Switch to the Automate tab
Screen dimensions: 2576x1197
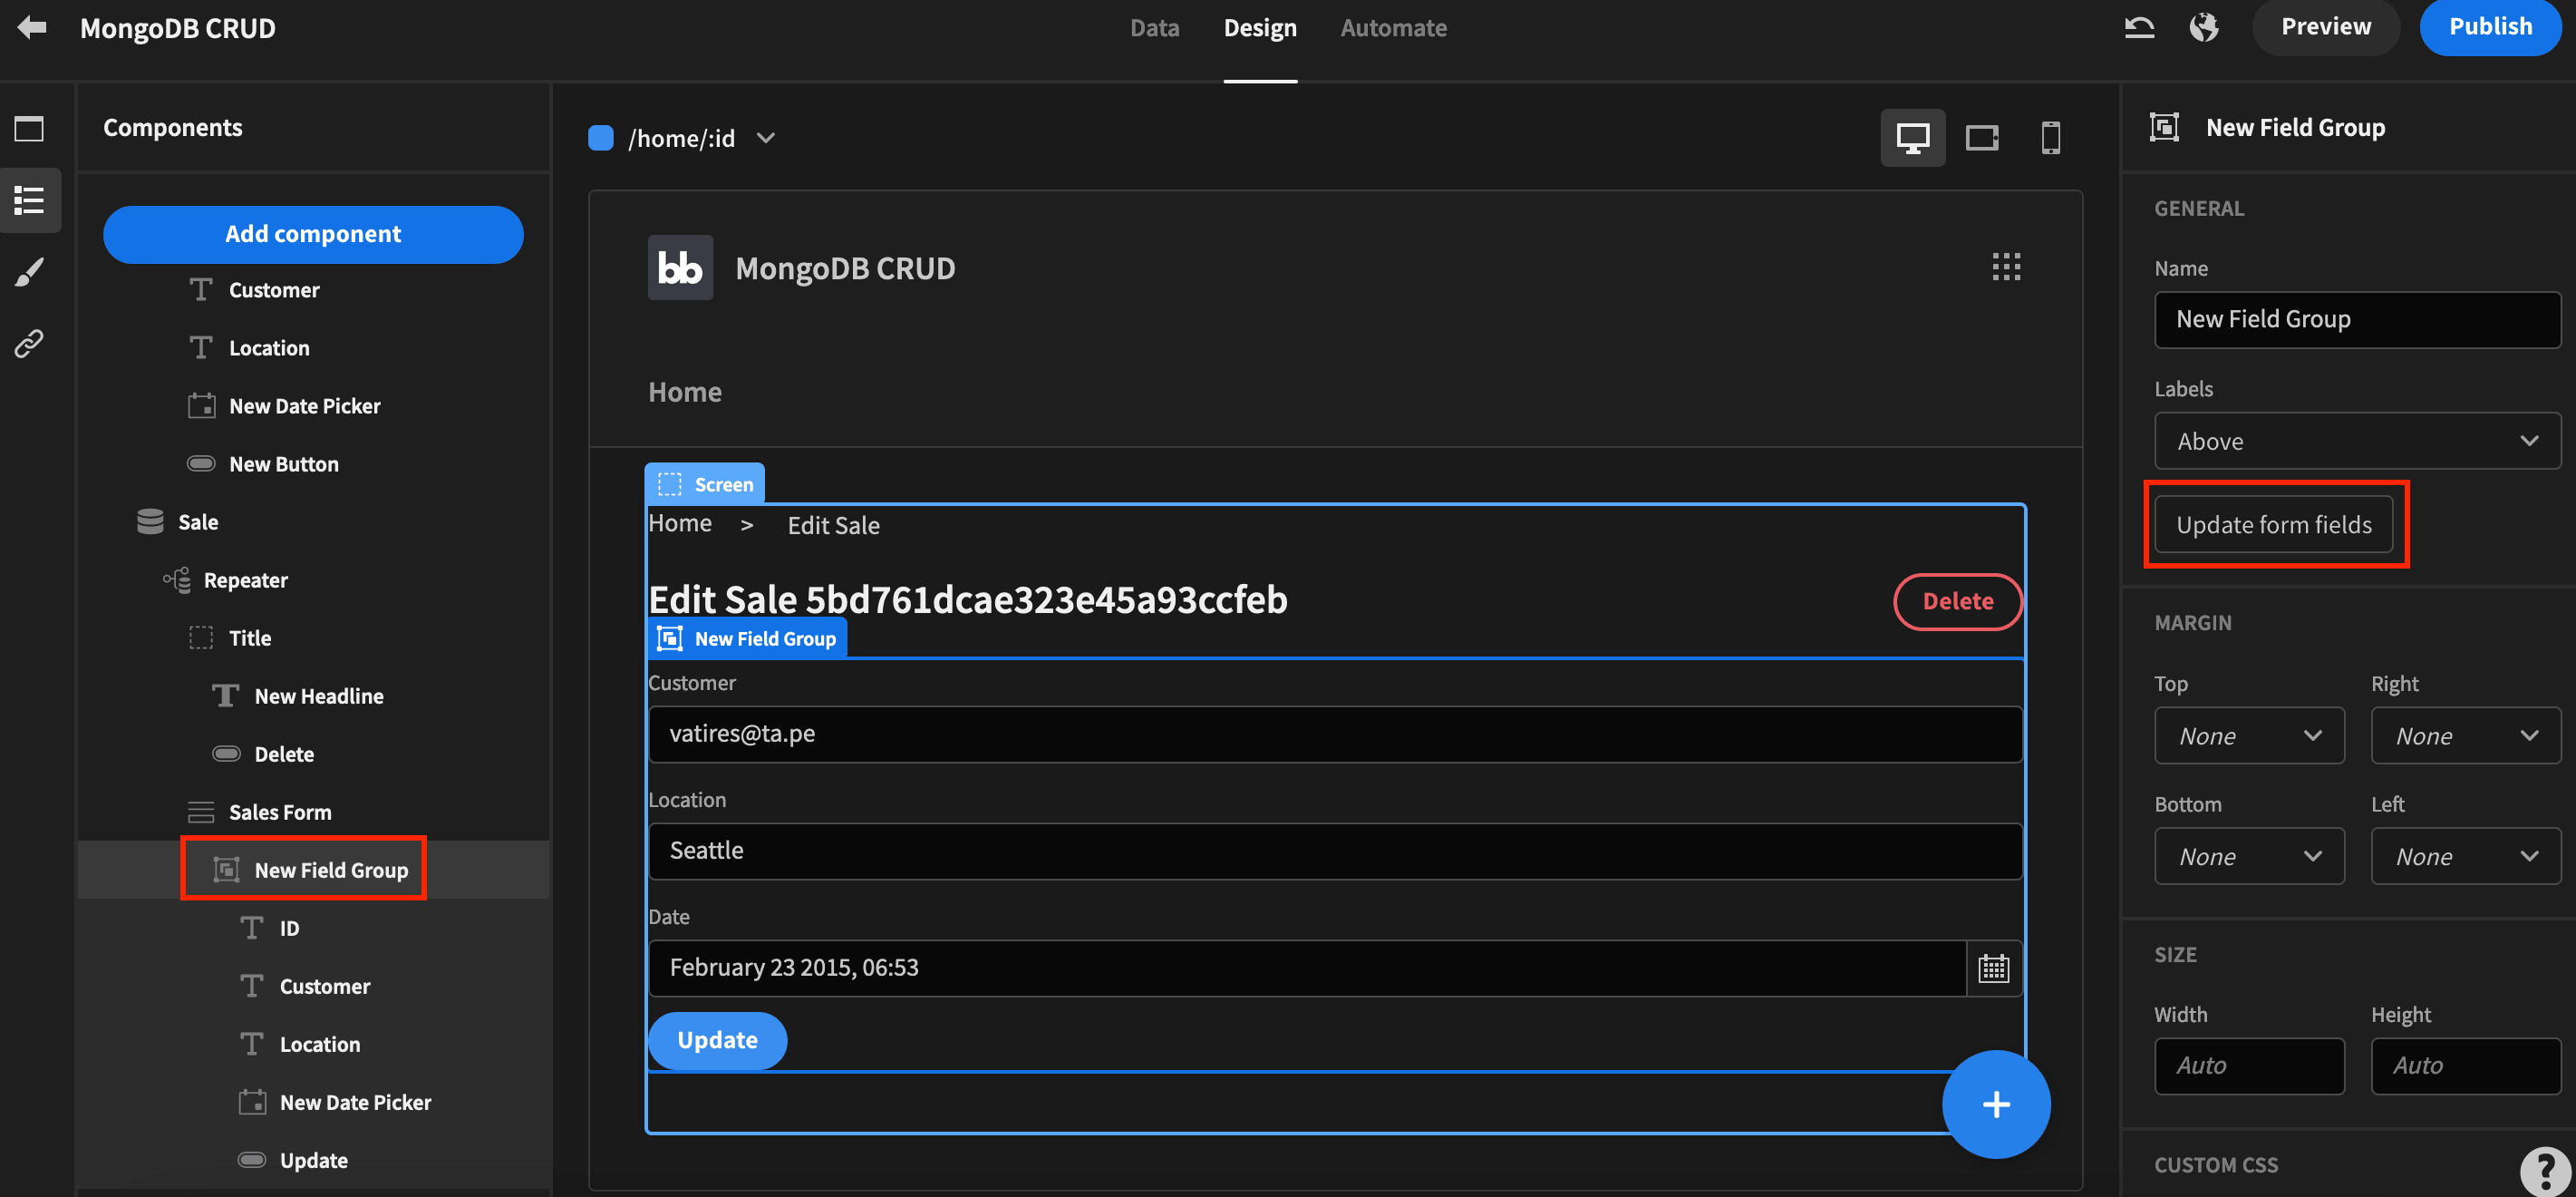(1393, 28)
